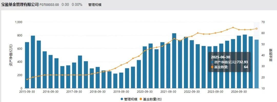Click the 2024-09-30 x-axis label
277x102 pixels.
(x=239, y=92)
